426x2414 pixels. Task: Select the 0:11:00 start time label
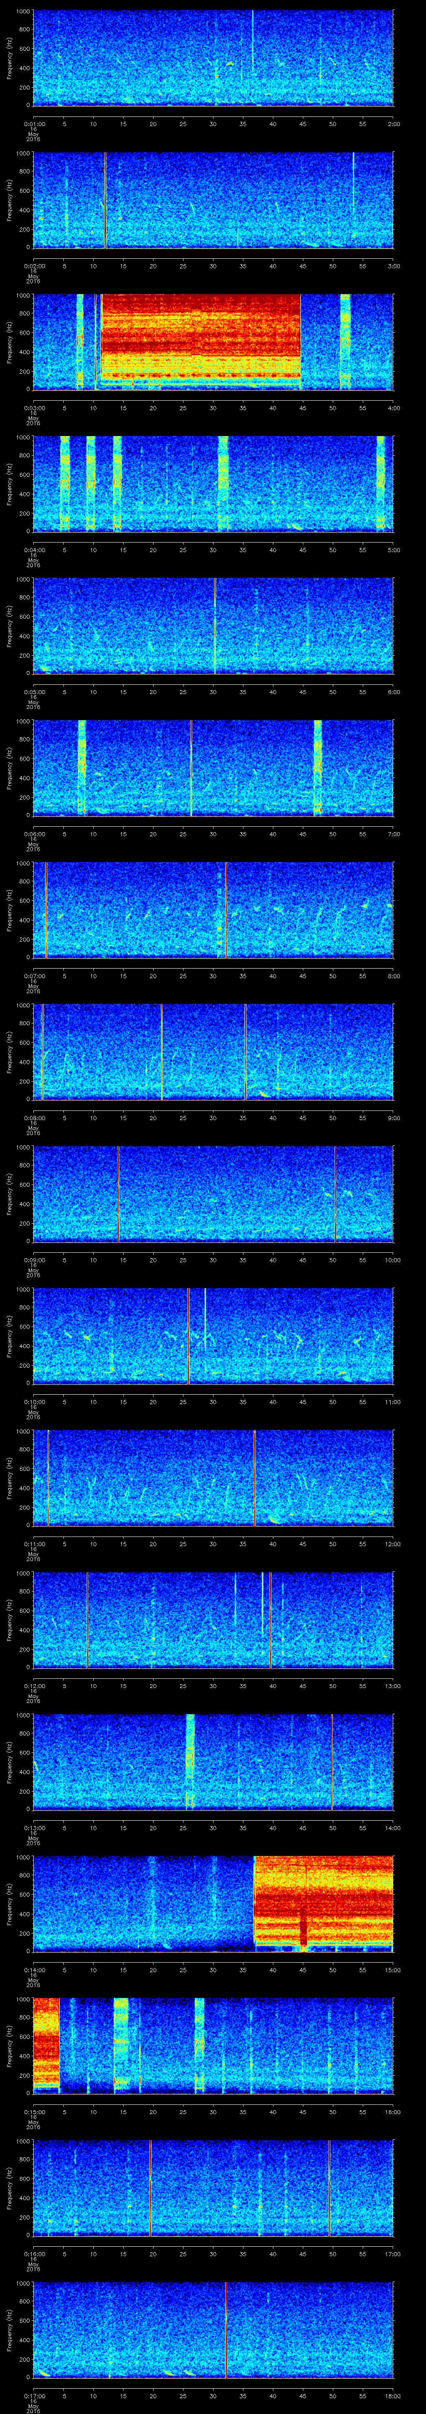pos(34,1544)
